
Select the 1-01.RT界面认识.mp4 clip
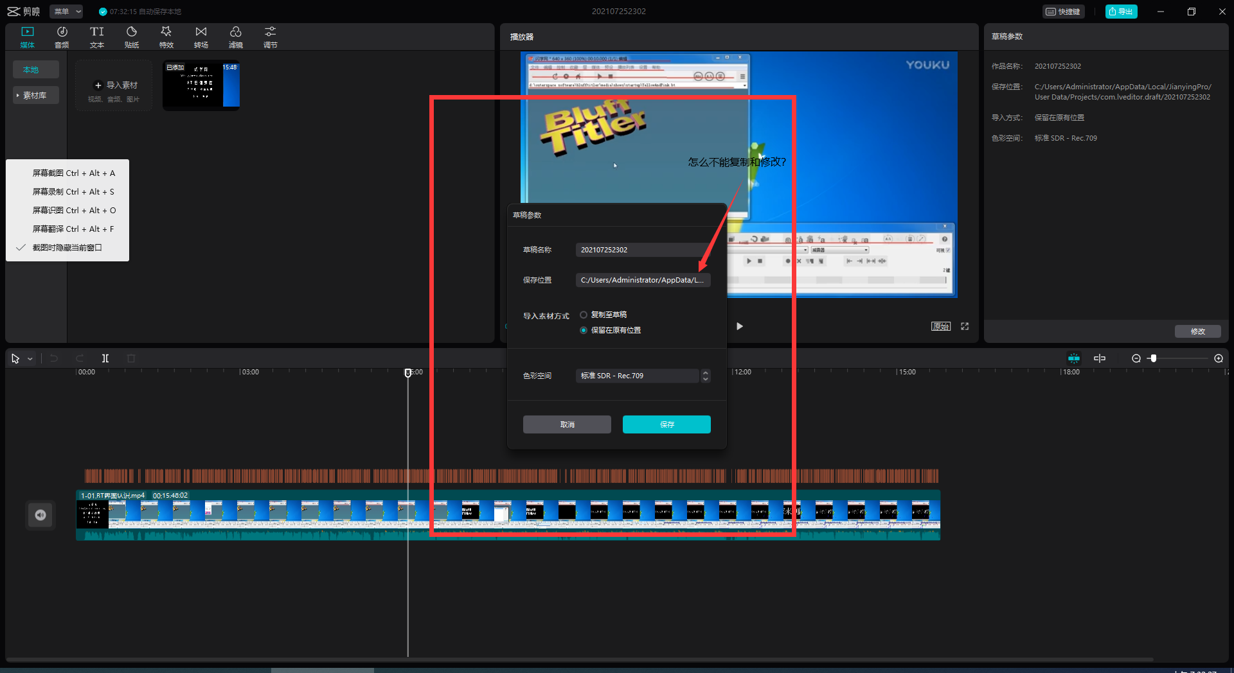pos(508,515)
